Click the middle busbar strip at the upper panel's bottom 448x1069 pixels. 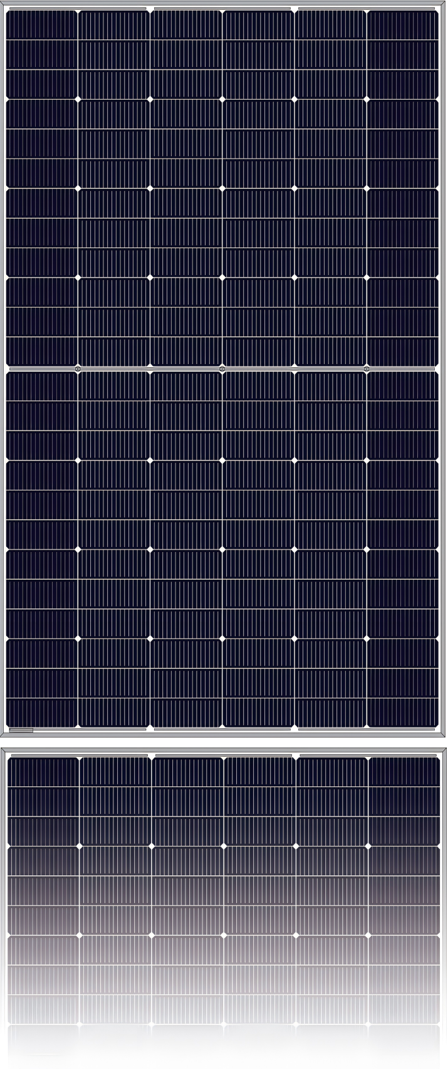point(222,729)
